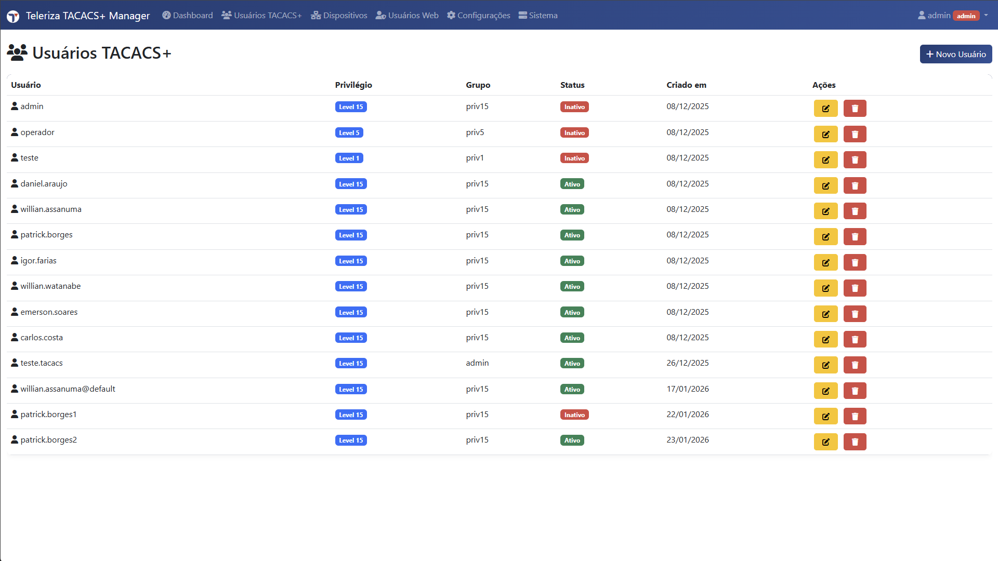Screen dimensions: 998x561
Task: Edit user daniel.araujo with pencil icon
Action: (x=825, y=185)
